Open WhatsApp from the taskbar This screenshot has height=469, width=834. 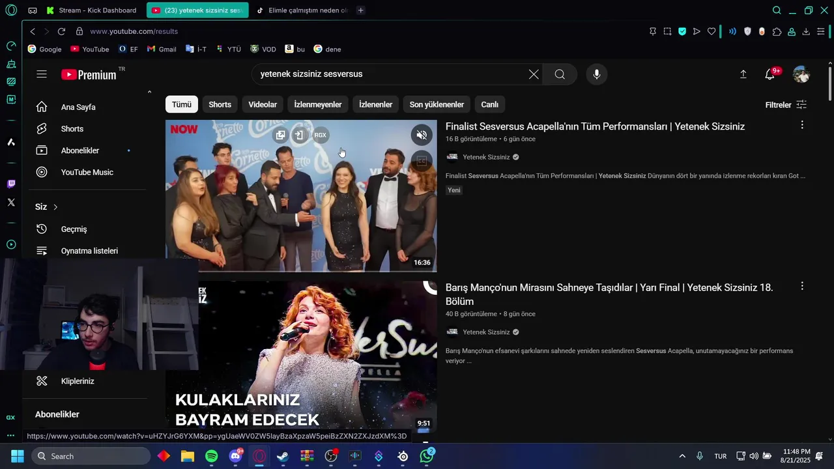[x=427, y=457]
